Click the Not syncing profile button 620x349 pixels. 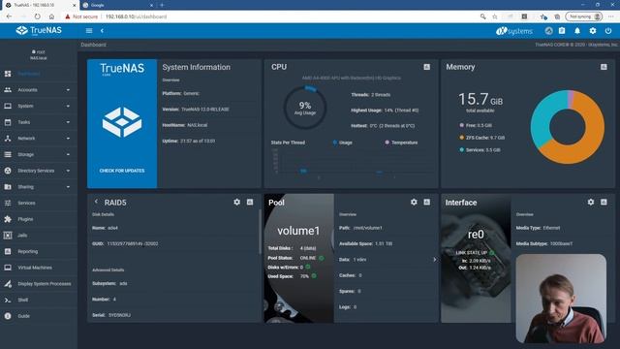click(x=584, y=16)
